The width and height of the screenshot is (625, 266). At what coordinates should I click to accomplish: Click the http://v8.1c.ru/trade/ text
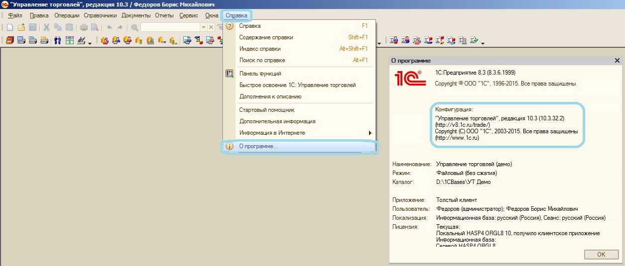tap(463, 125)
